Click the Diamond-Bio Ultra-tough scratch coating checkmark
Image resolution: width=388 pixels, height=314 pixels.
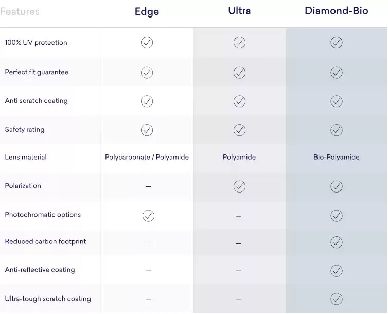pos(337,299)
